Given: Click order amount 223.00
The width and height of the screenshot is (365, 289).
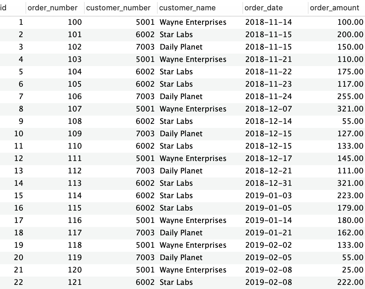Looking at the screenshot, I should 350,195.
